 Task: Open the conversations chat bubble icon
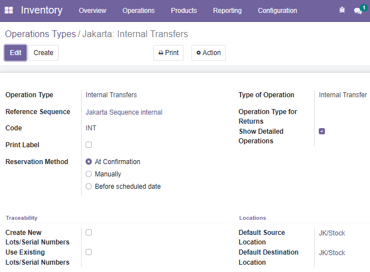click(x=358, y=11)
